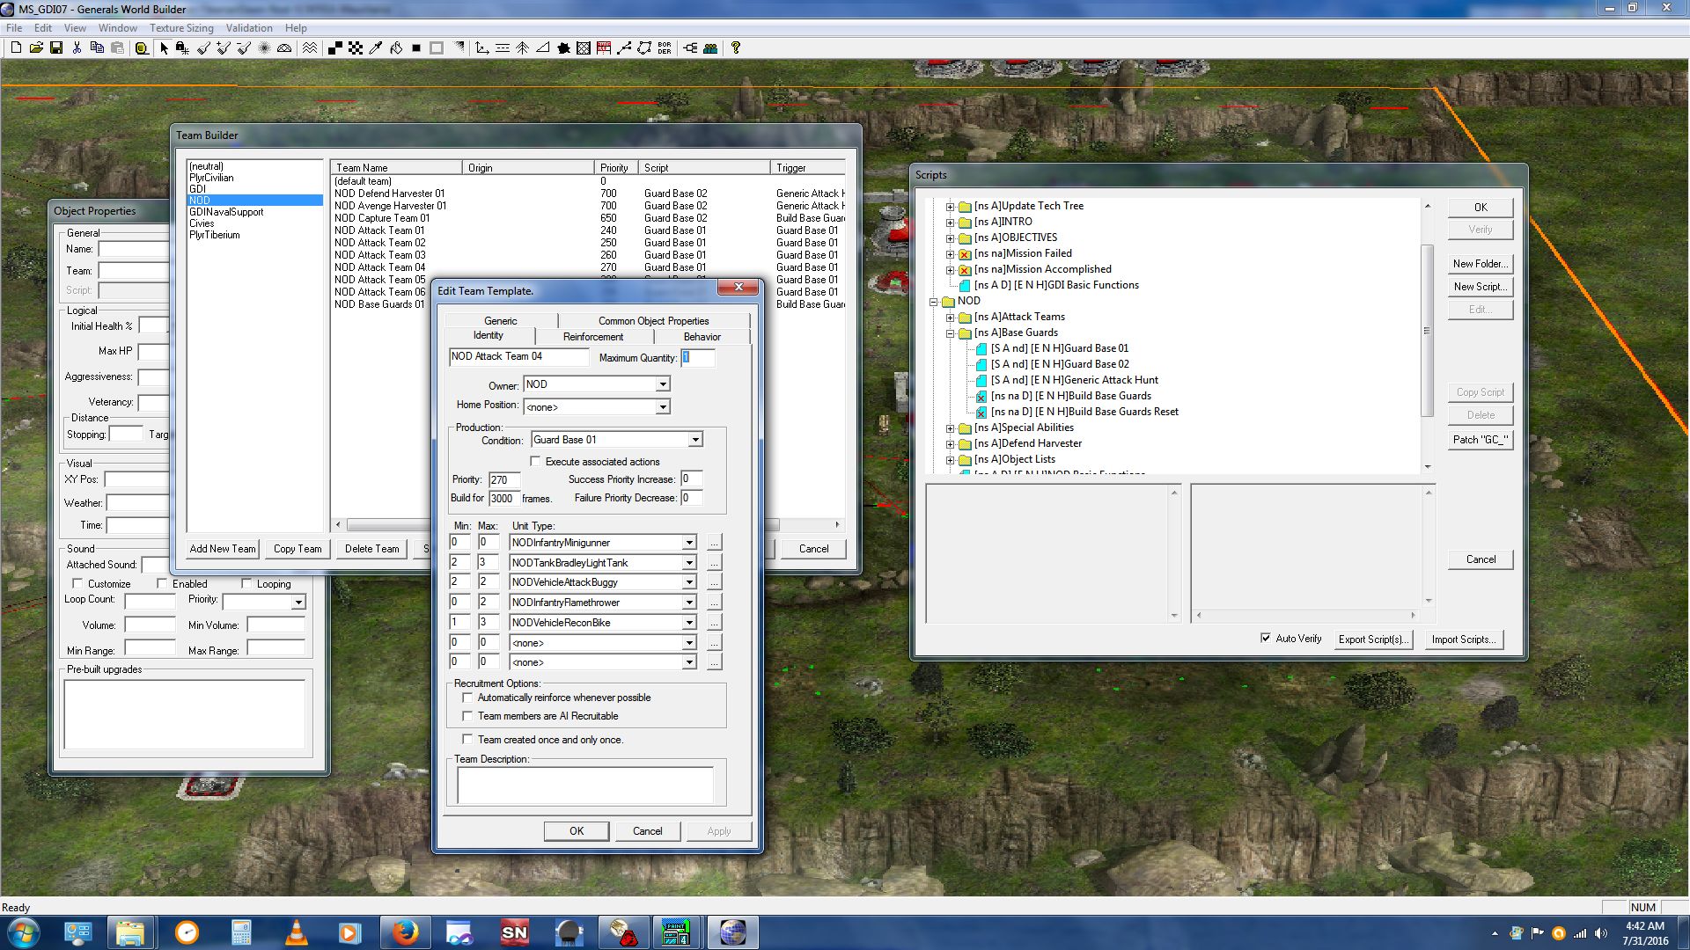
Task: Select the lock objects tool icon
Action: [x=182, y=47]
